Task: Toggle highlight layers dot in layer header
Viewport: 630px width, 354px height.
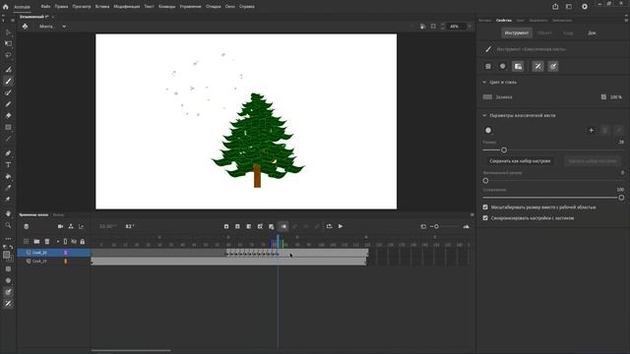Action: (x=58, y=241)
